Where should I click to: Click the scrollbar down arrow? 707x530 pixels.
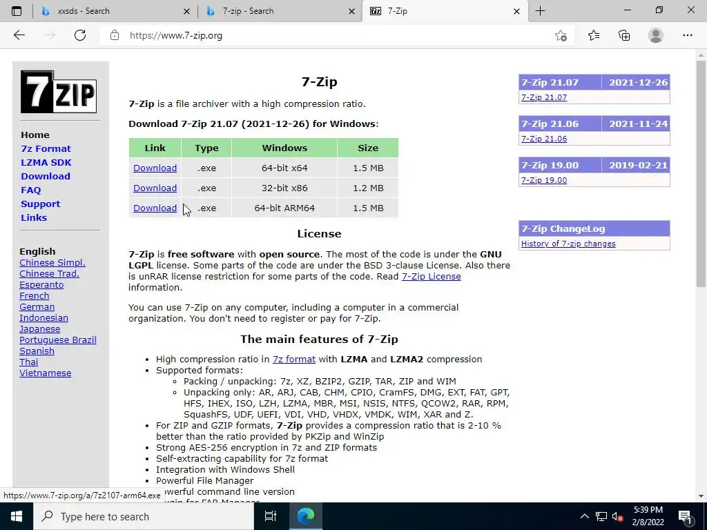point(701,496)
